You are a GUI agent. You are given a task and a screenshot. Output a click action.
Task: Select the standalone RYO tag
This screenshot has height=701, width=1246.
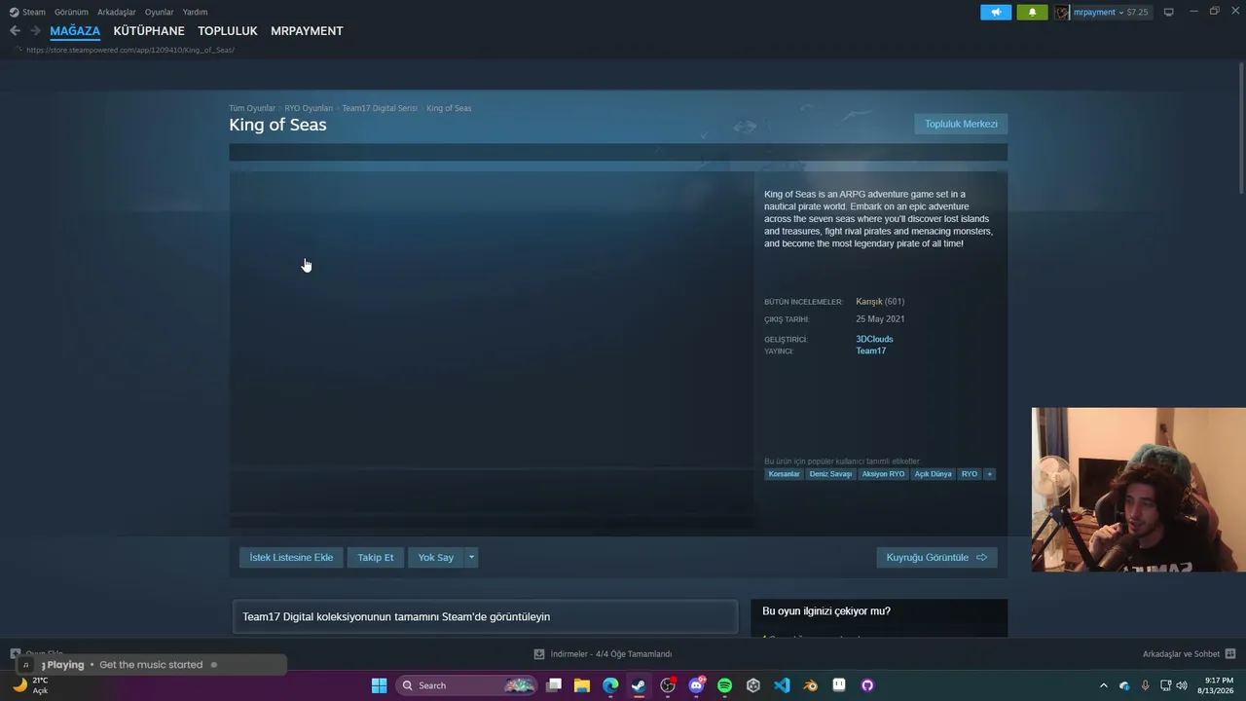tap(969, 474)
